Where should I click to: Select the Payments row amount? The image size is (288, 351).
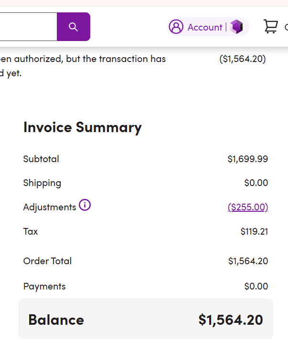pyautogui.click(x=256, y=286)
